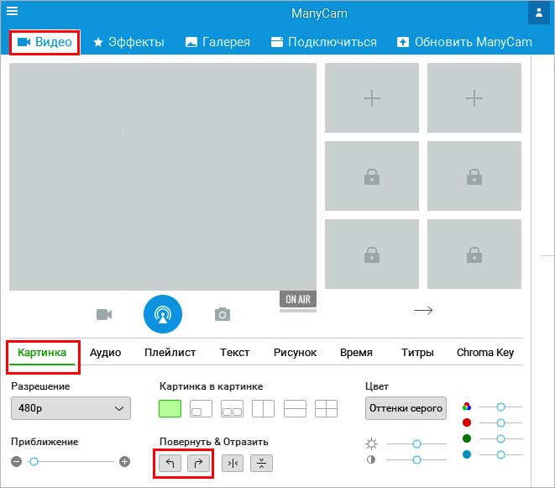Viewport: 555px width, 488px height.
Task: Start broadcasting with the blue broadcast button
Action: (163, 314)
